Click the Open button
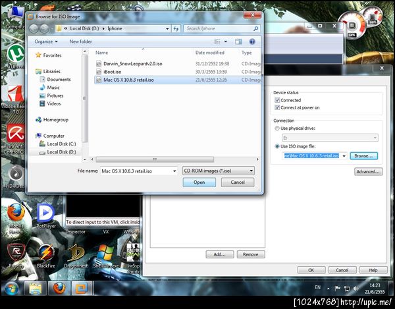Viewport: 395px width, 309px height. pyautogui.click(x=199, y=183)
